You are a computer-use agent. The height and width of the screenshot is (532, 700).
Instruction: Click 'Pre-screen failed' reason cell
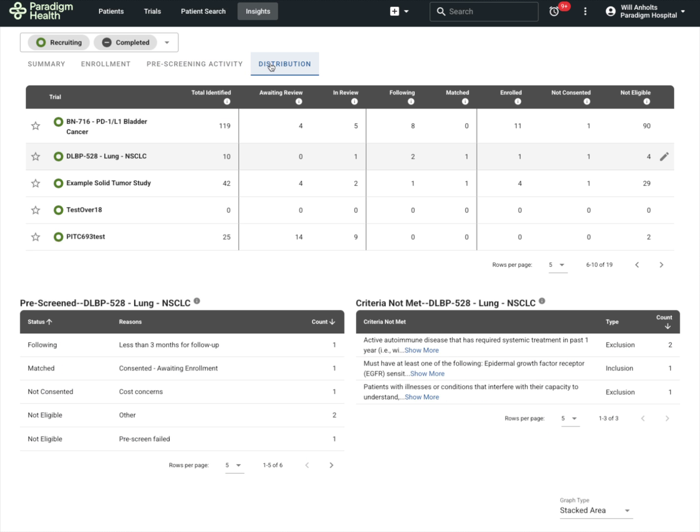point(144,439)
